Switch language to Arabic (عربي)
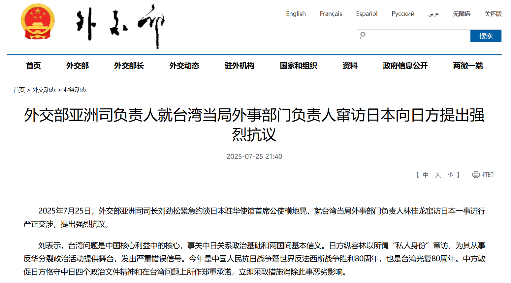The width and height of the screenshot is (511, 283). tap(433, 14)
